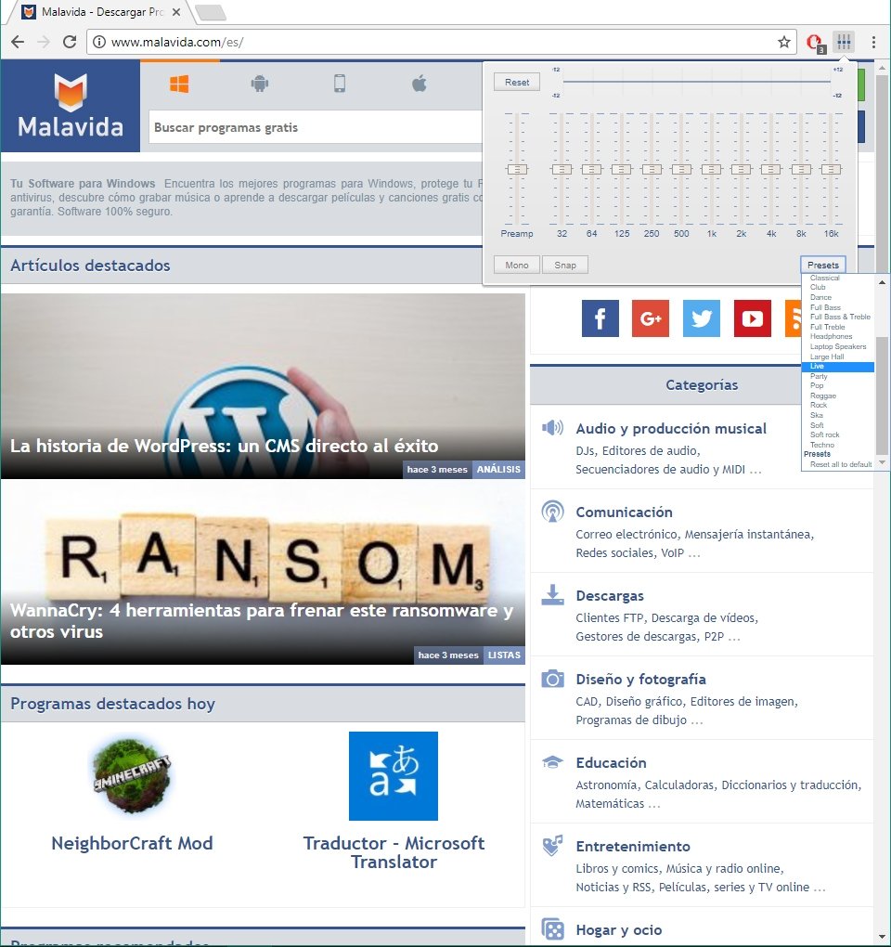The width and height of the screenshot is (891, 947).
Task: Open Malavida's Facebook page icon
Action: pyautogui.click(x=600, y=318)
